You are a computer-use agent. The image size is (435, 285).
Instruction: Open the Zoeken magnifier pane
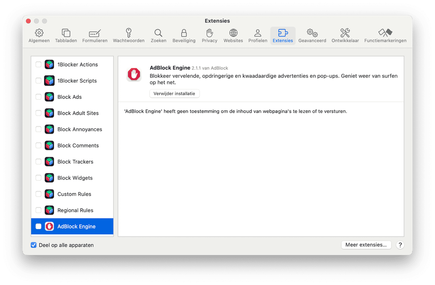tap(158, 36)
